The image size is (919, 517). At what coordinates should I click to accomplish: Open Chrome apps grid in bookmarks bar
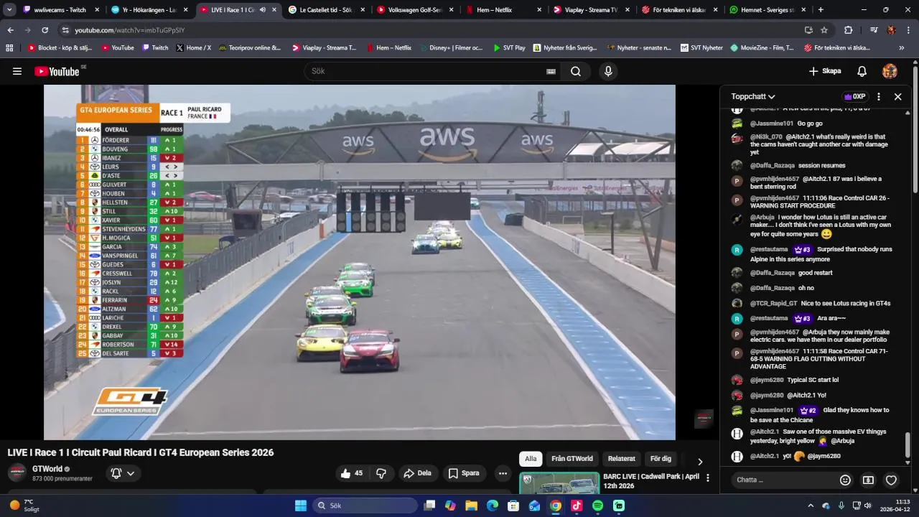tap(9, 48)
